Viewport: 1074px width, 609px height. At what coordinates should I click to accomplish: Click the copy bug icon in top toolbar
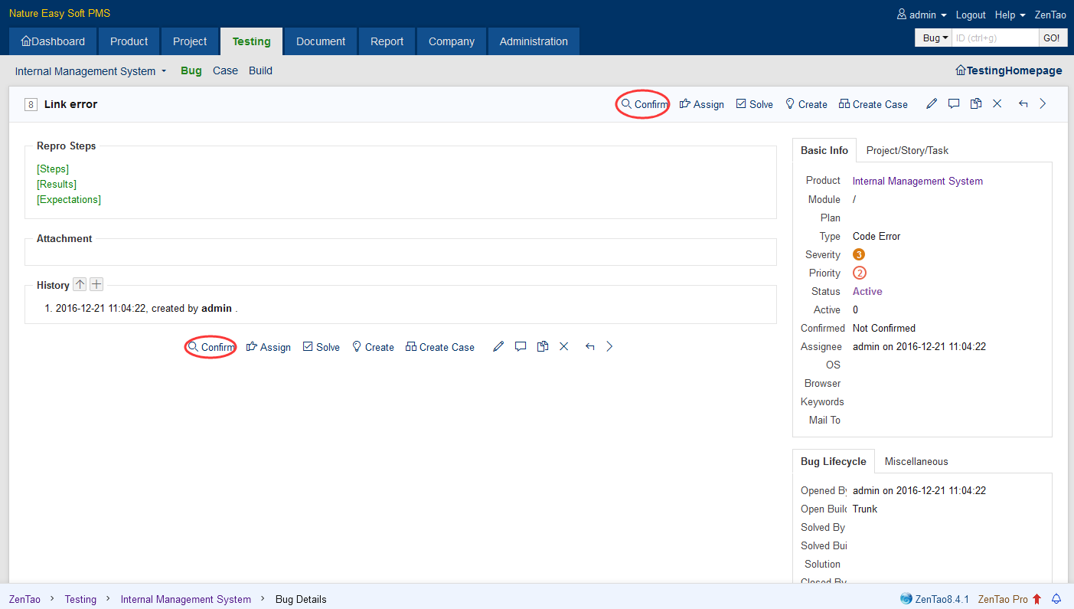(975, 104)
